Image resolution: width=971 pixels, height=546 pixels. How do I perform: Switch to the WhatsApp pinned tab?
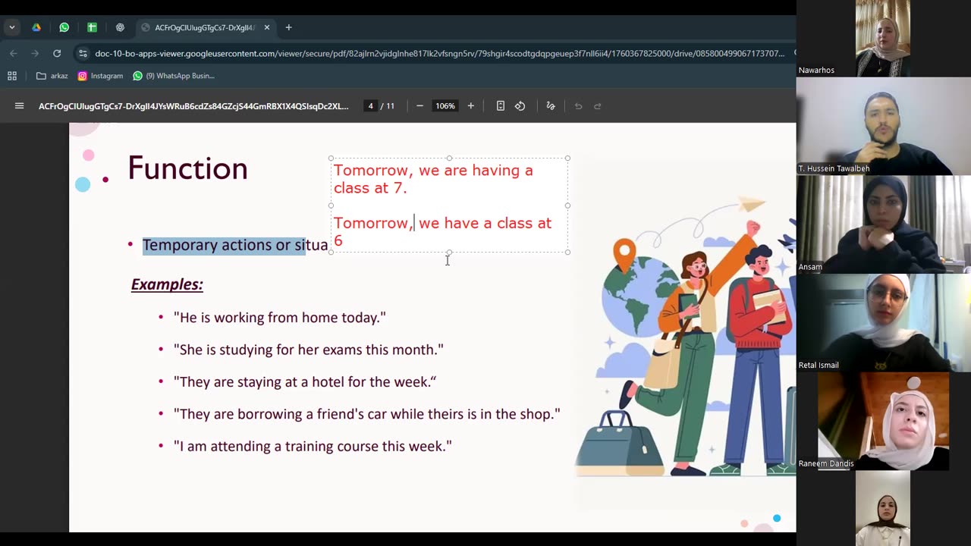(x=64, y=27)
